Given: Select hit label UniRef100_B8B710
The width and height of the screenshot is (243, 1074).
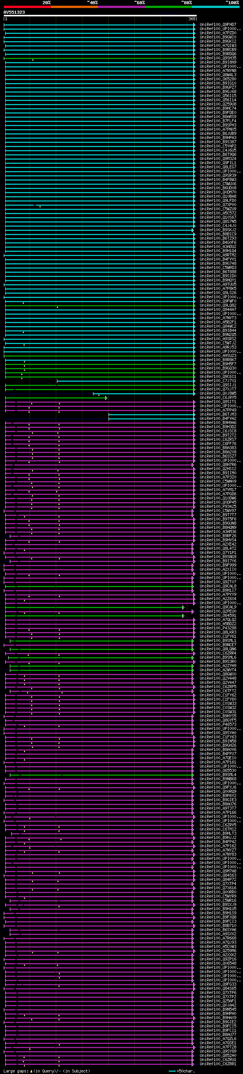Looking at the screenshot, I should 218,925.
